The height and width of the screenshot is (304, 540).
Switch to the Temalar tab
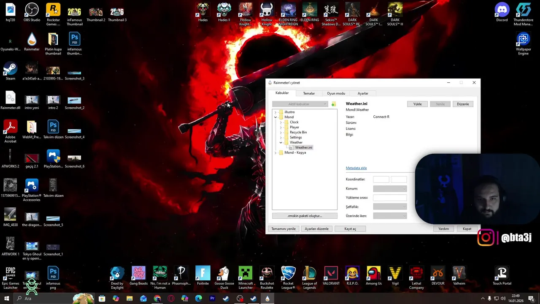tap(309, 93)
